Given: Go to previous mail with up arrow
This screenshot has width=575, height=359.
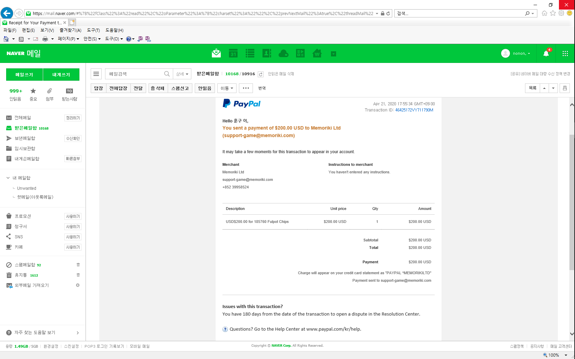Looking at the screenshot, I should click(544, 88).
